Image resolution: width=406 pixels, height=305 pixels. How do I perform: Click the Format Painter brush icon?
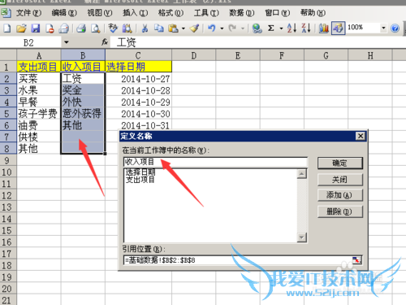(x=194, y=28)
